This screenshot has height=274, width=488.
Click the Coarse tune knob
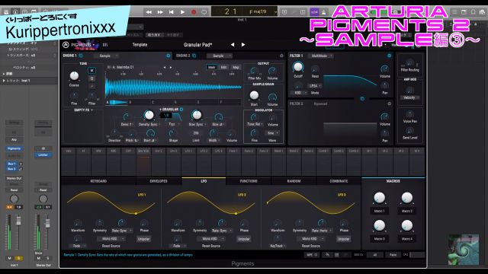click(74, 75)
